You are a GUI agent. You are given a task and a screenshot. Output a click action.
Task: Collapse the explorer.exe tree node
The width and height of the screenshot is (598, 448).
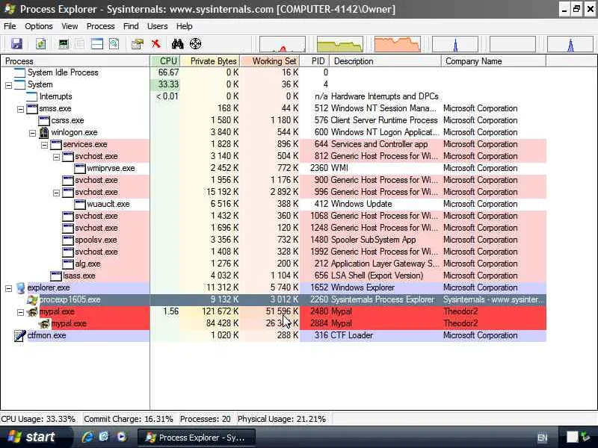pyautogui.click(x=8, y=289)
